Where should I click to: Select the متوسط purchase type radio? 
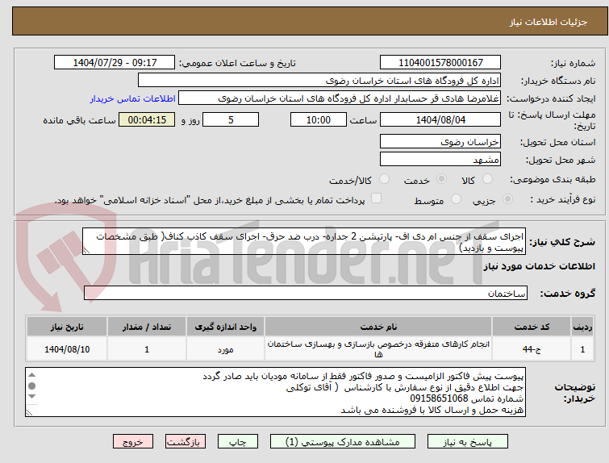pos(456,199)
